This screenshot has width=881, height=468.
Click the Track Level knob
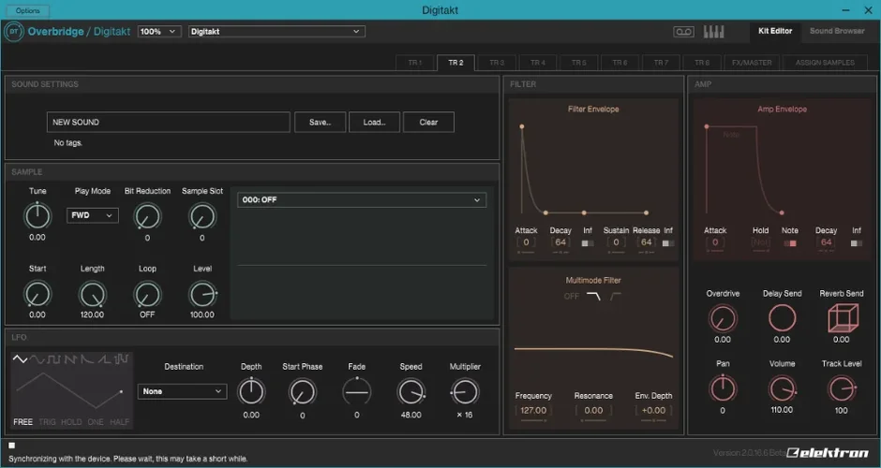[x=841, y=388]
